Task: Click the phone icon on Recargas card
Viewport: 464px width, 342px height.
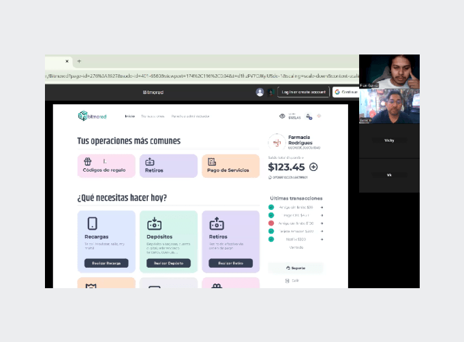Action: point(92,223)
